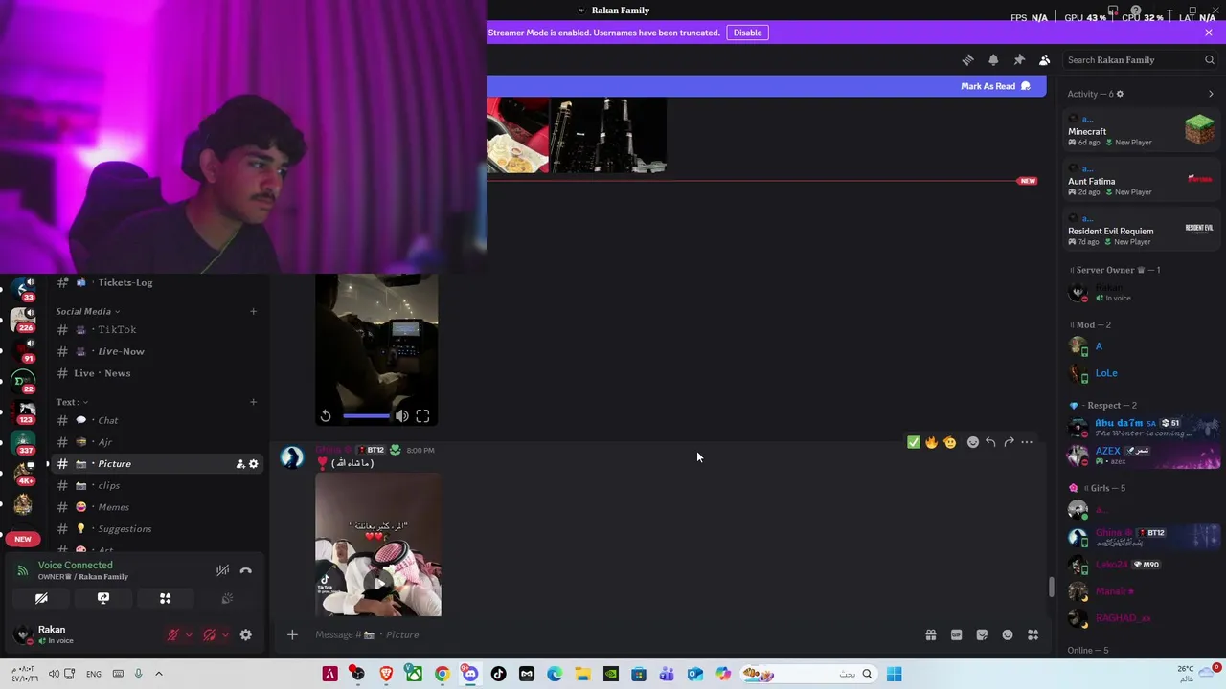
Task: Click the plus attach button
Action: (x=292, y=634)
